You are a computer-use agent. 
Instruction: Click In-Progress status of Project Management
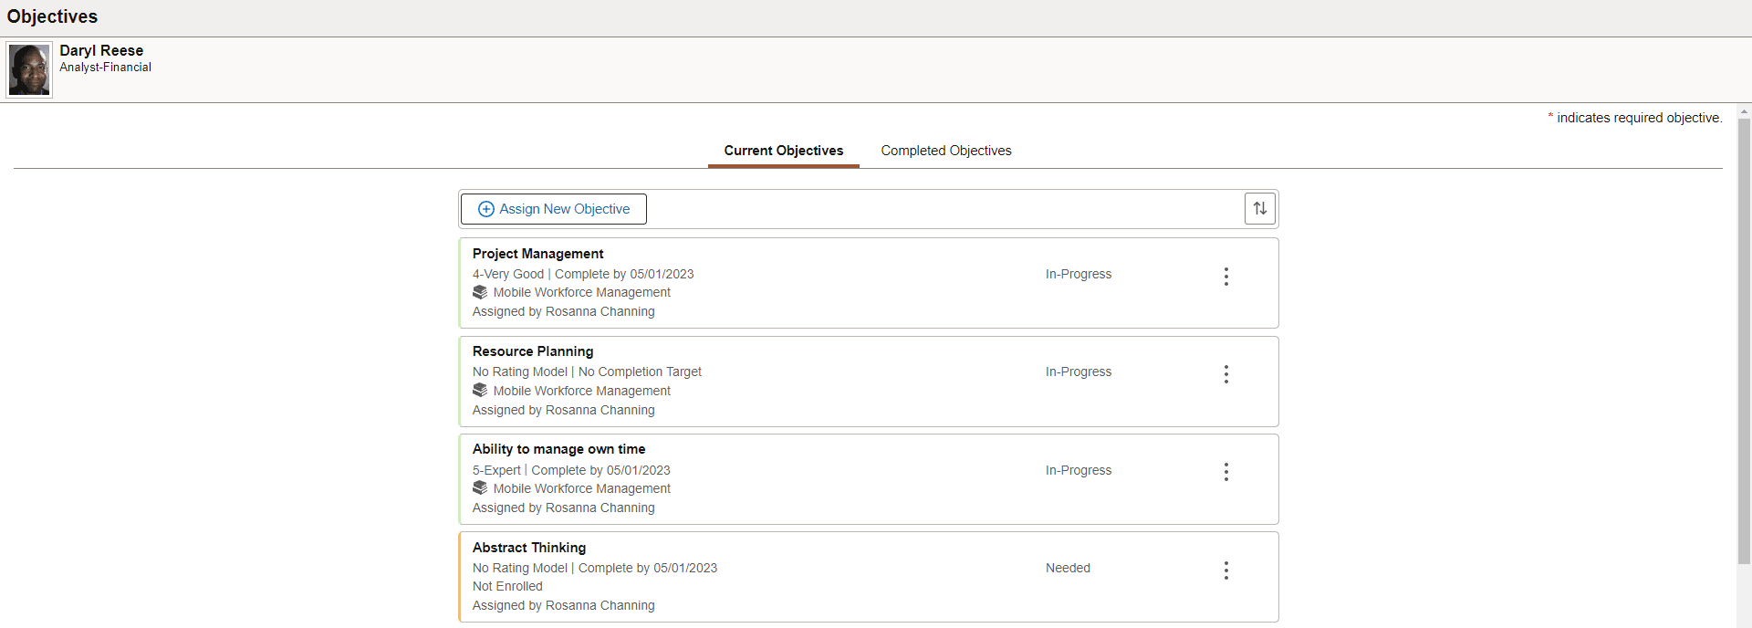(1079, 274)
